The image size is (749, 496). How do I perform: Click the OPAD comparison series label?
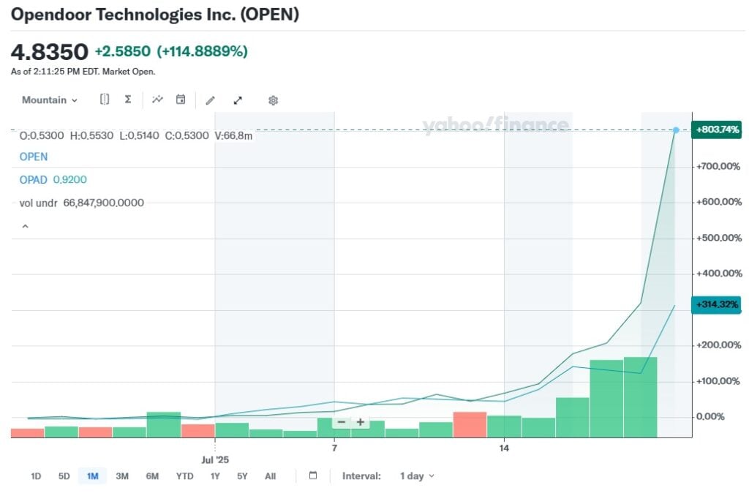click(x=33, y=180)
